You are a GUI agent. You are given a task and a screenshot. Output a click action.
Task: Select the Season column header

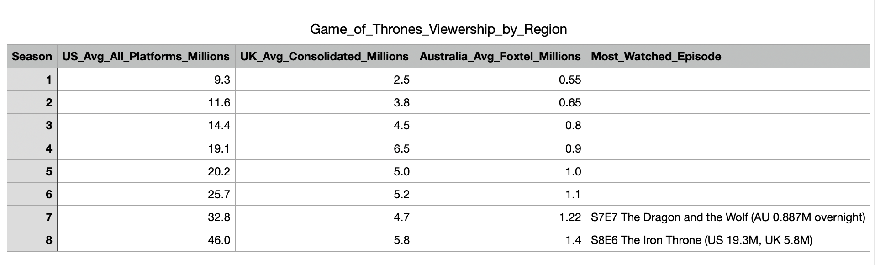(x=32, y=57)
